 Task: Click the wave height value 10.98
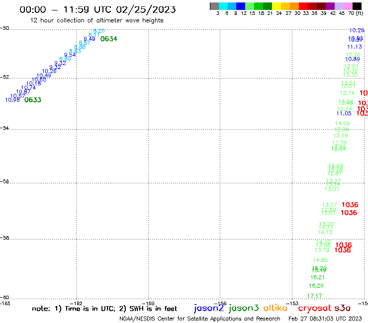tap(12, 100)
